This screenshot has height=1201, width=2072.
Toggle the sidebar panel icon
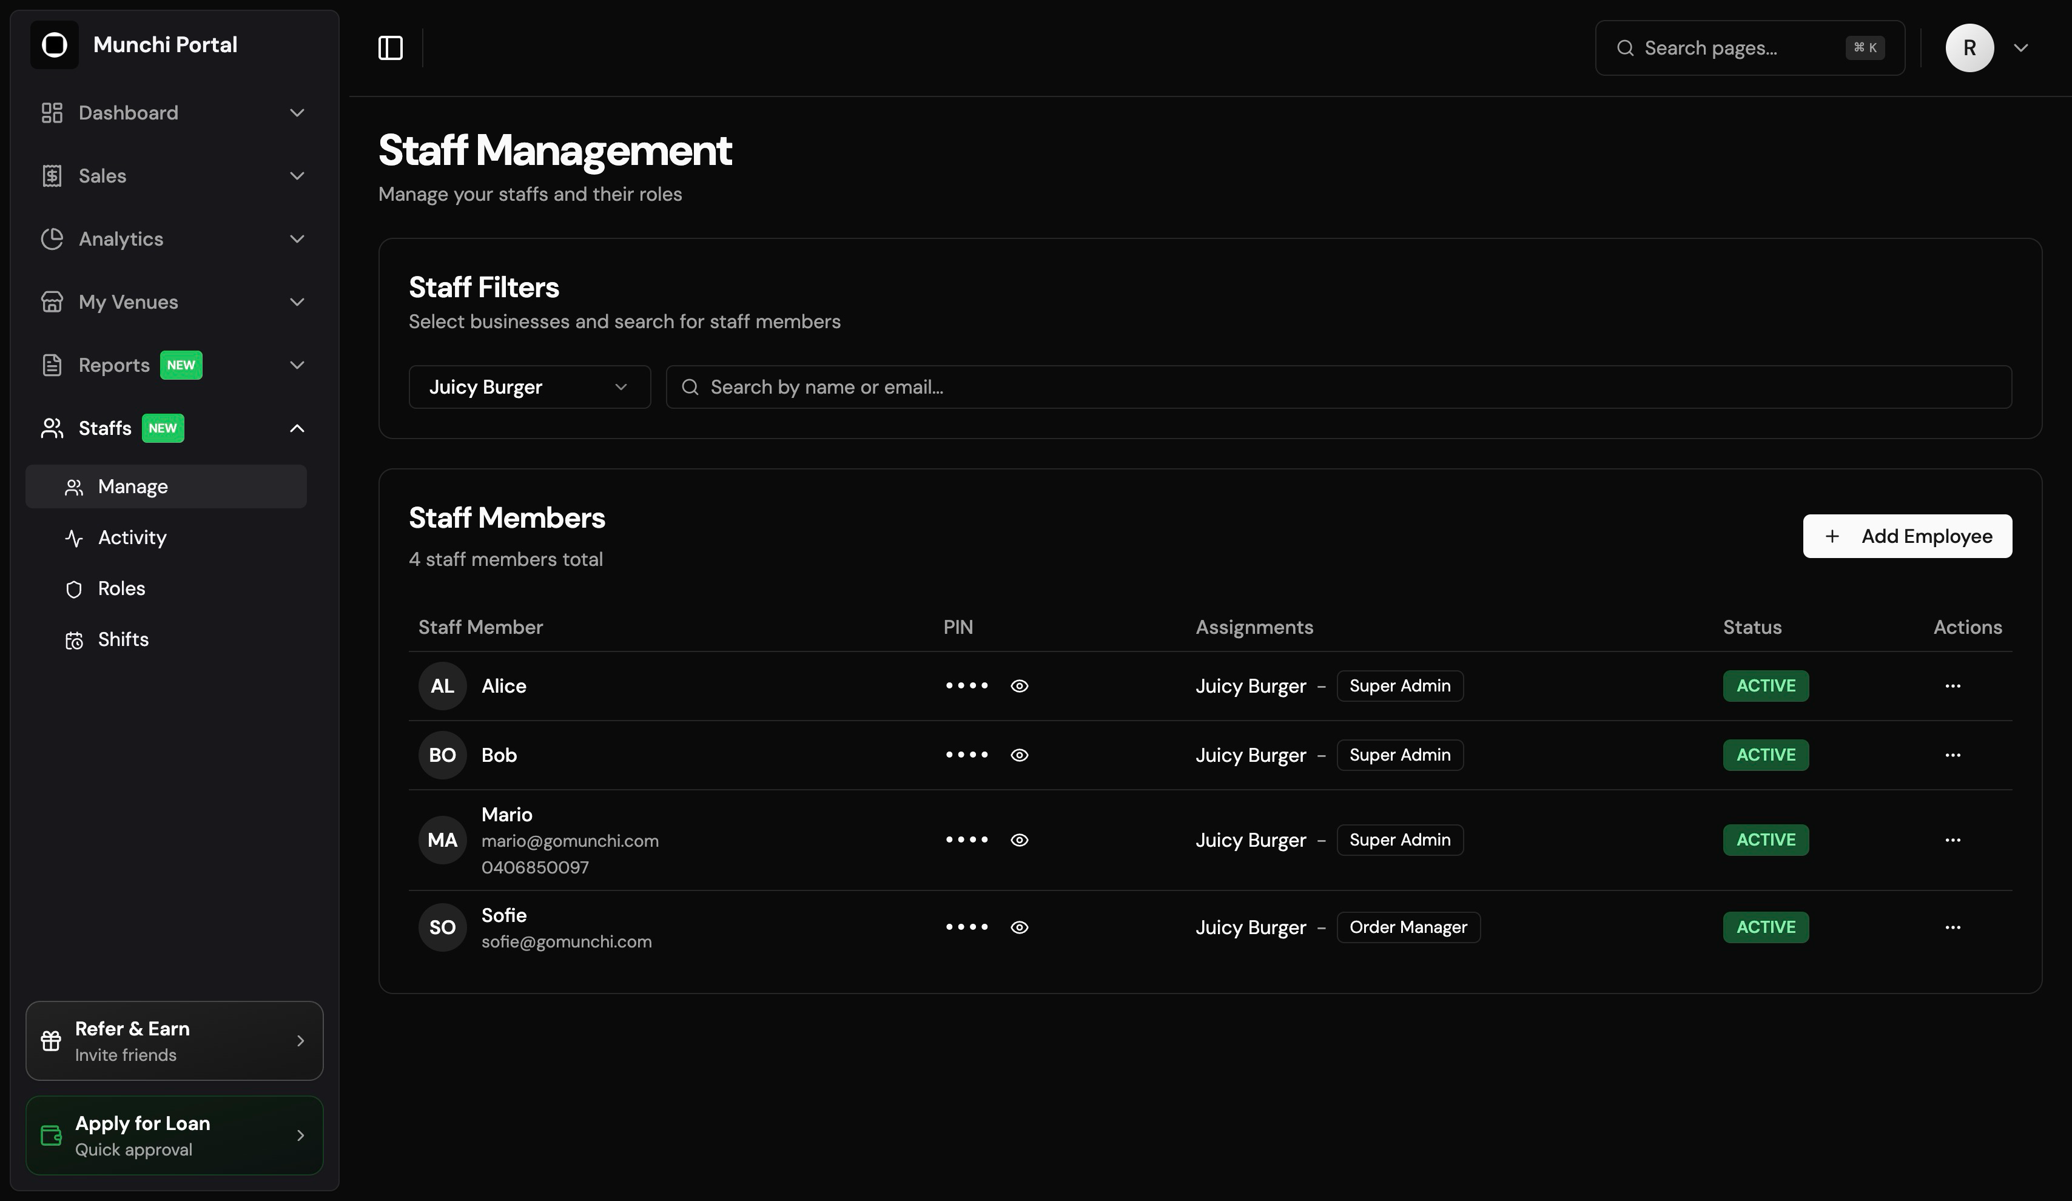(x=390, y=48)
